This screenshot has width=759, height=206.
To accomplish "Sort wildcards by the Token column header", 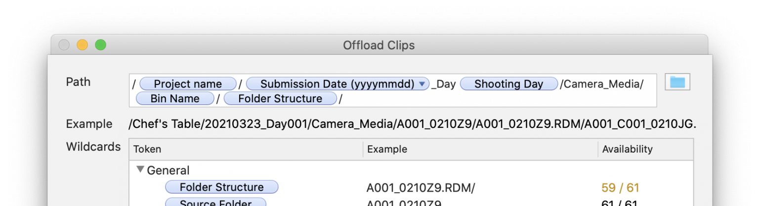I will (x=147, y=149).
